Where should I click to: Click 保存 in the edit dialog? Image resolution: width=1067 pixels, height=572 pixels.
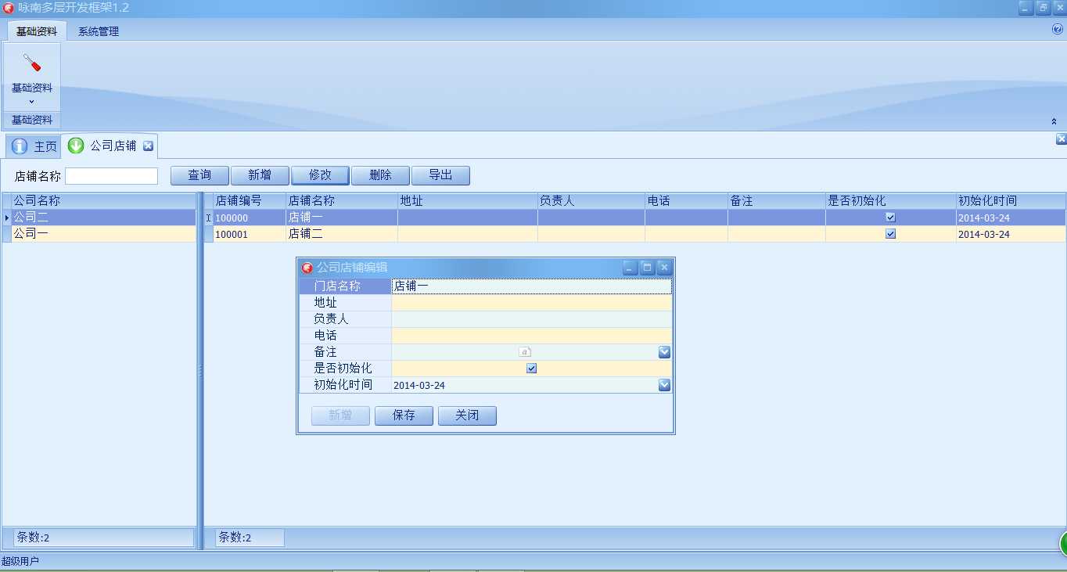click(x=404, y=416)
